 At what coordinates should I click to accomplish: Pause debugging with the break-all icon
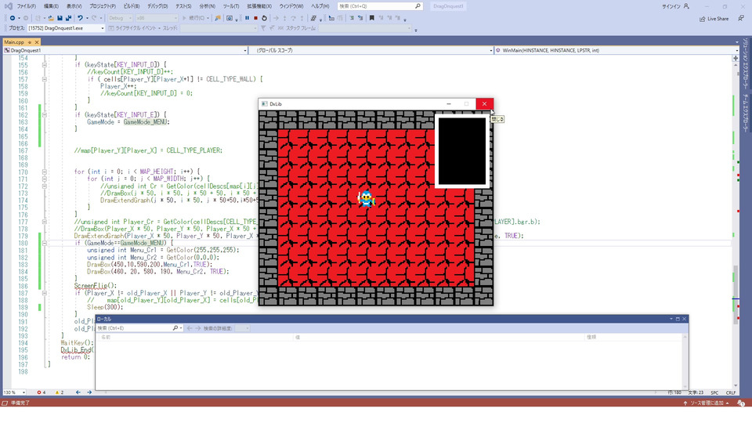247,18
